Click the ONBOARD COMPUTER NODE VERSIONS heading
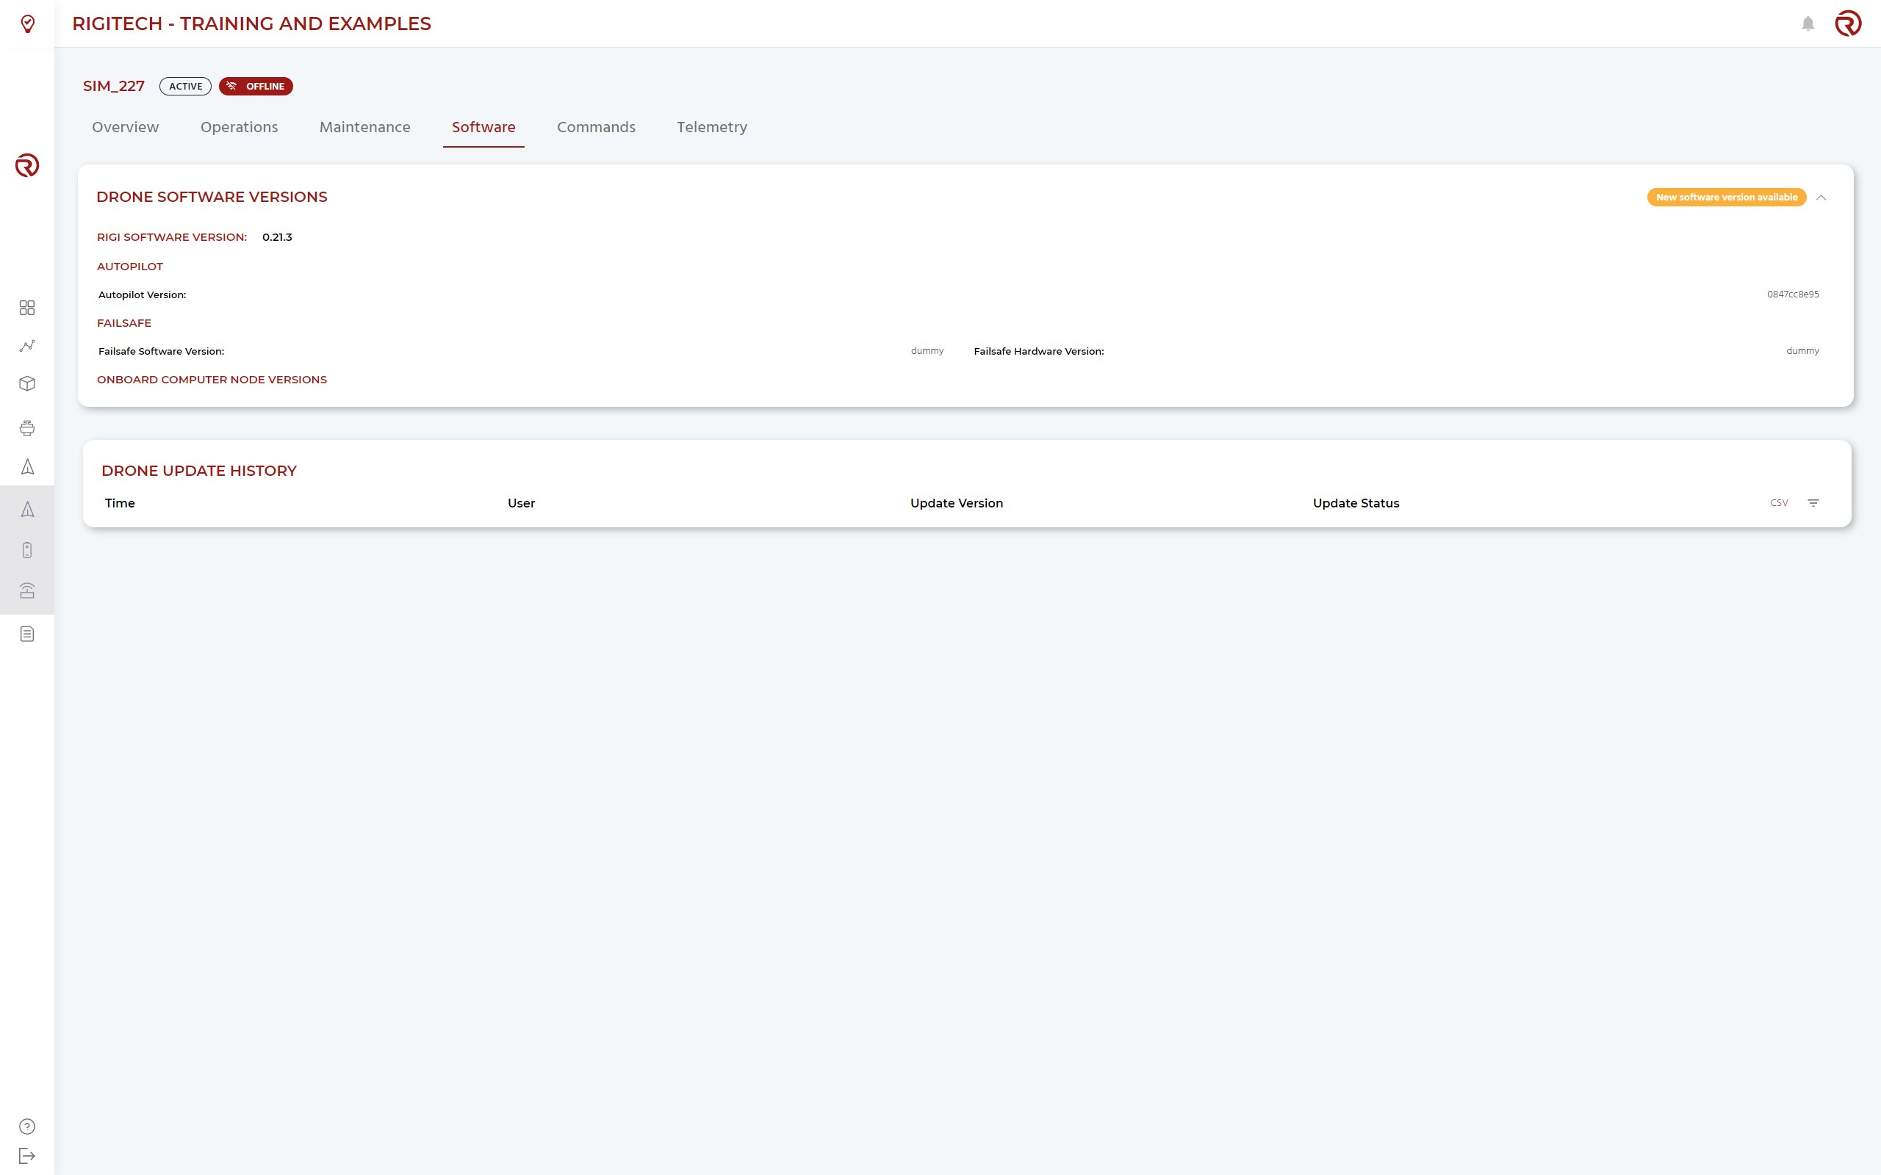The width and height of the screenshot is (1881, 1175). tap(212, 379)
